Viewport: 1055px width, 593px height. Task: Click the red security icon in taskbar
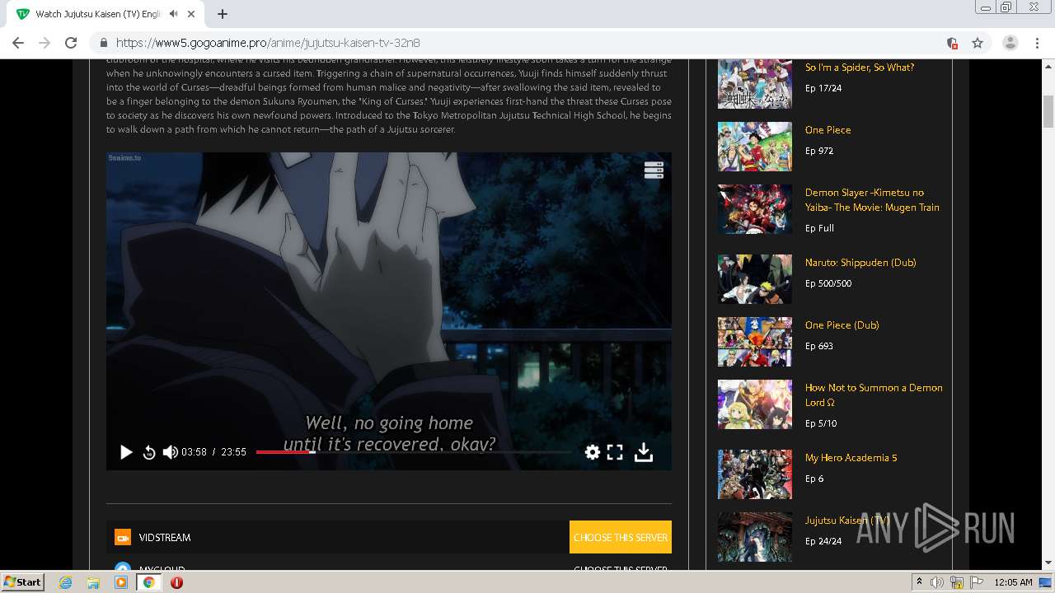[176, 582]
